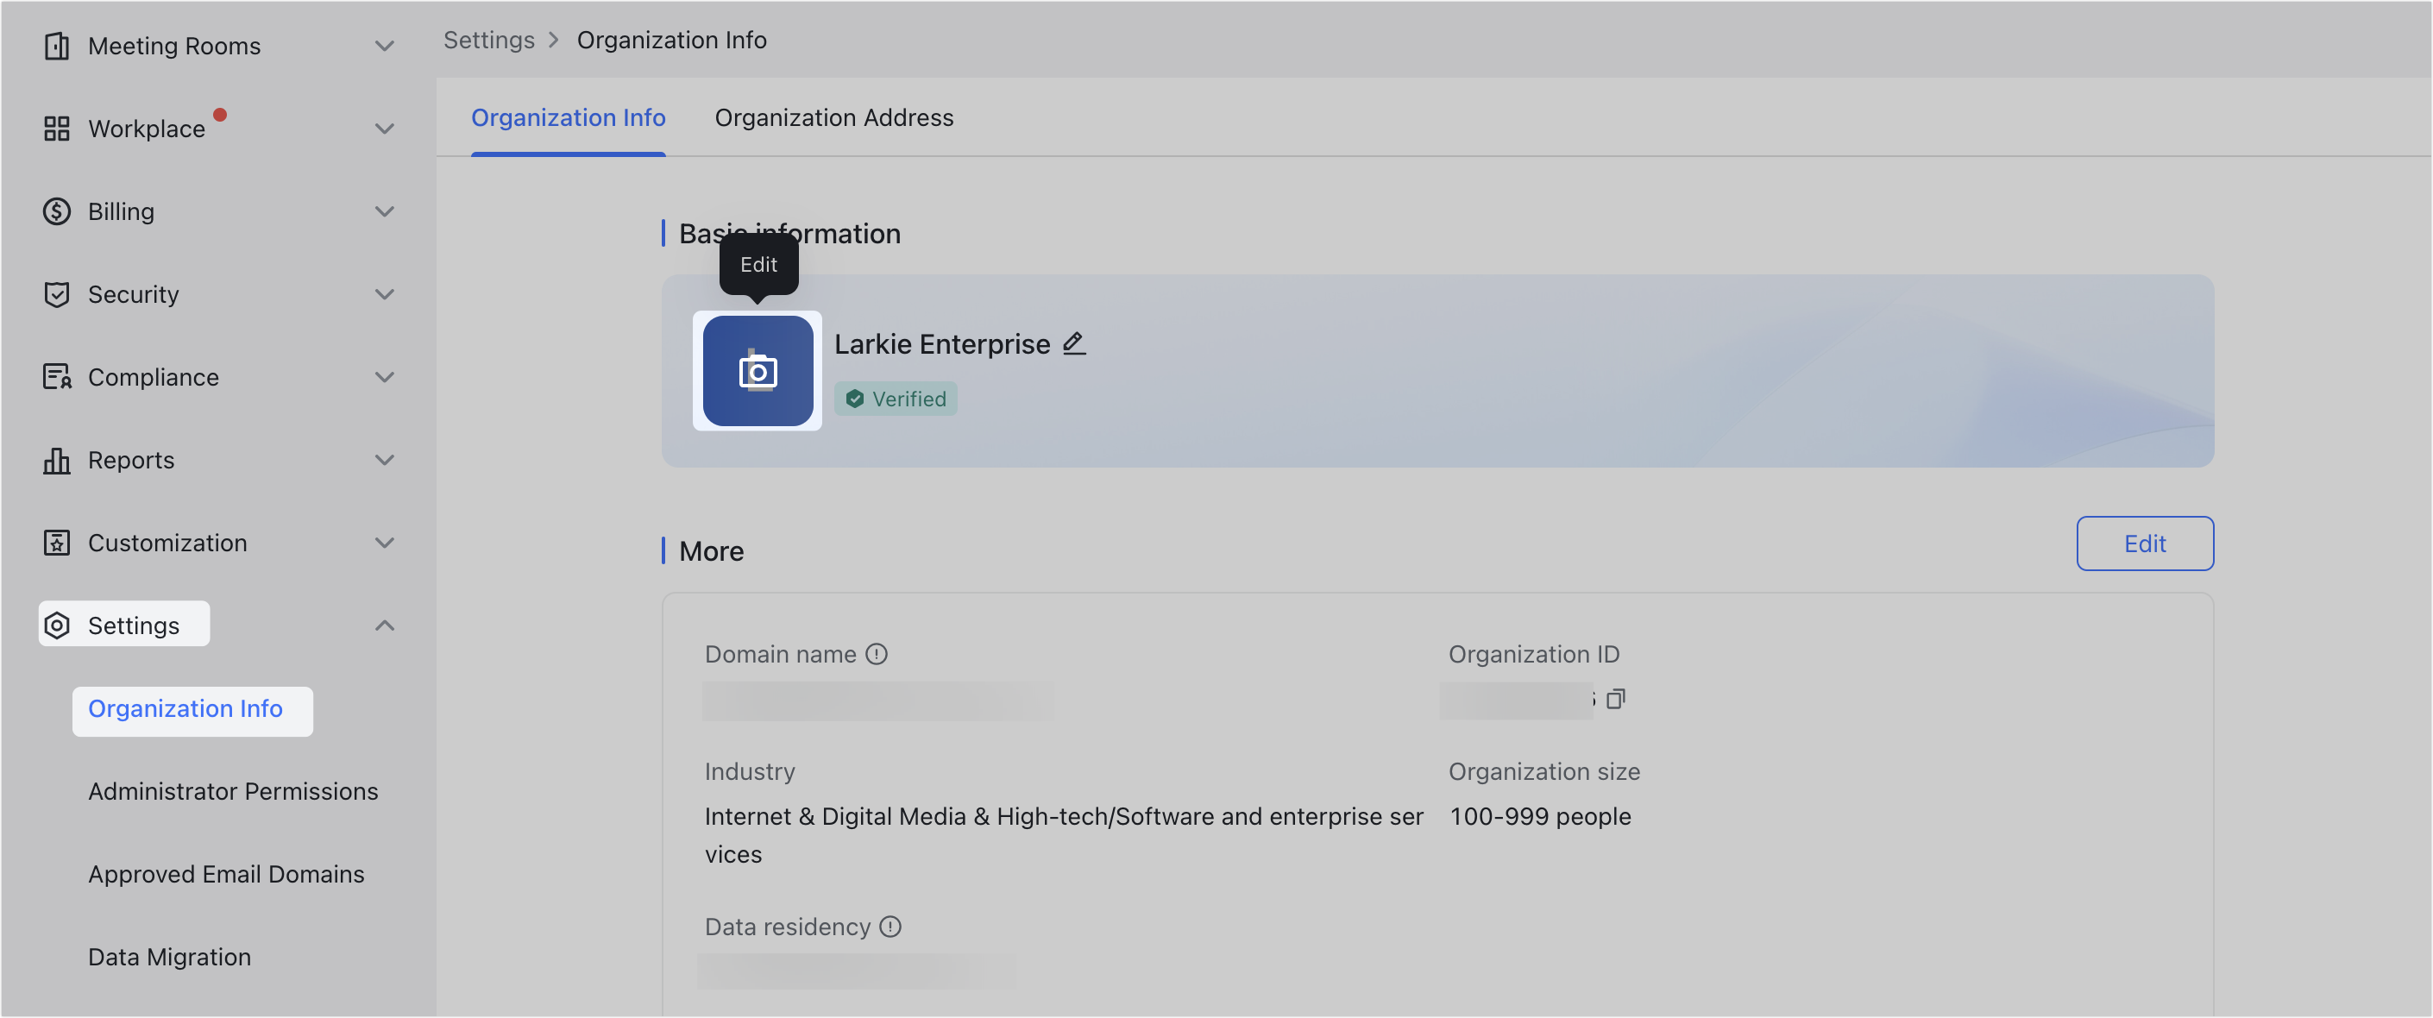Go to Approved Email Domains
The height and width of the screenshot is (1018, 2433).
[x=226, y=874]
